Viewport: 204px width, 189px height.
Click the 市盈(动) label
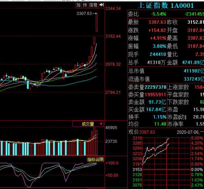coord(177,117)
